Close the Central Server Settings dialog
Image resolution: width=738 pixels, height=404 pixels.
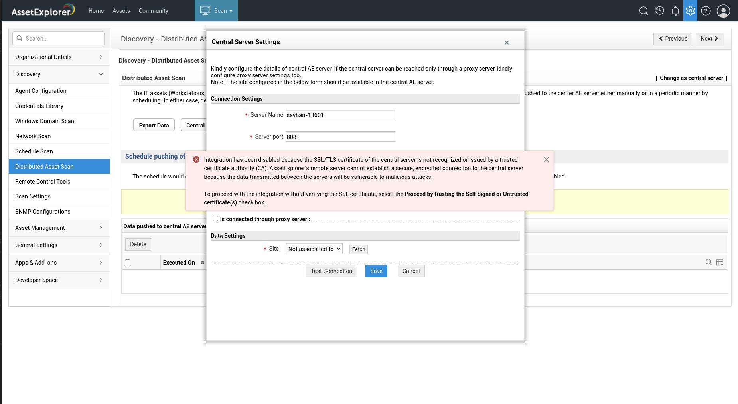click(x=506, y=43)
